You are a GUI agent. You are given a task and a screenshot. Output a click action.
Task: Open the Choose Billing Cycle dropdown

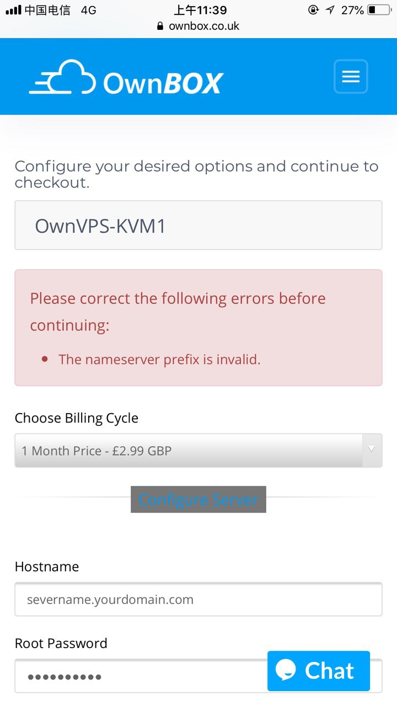(x=187, y=451)
